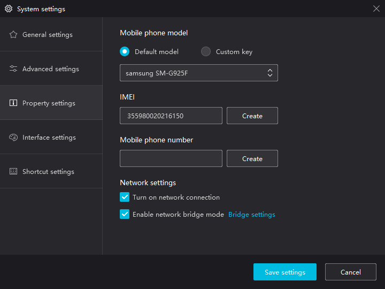Select the Custom key radio button
The width and height of the screenshot is (385, 289).
pyautogui.click(x=206, y=52)
